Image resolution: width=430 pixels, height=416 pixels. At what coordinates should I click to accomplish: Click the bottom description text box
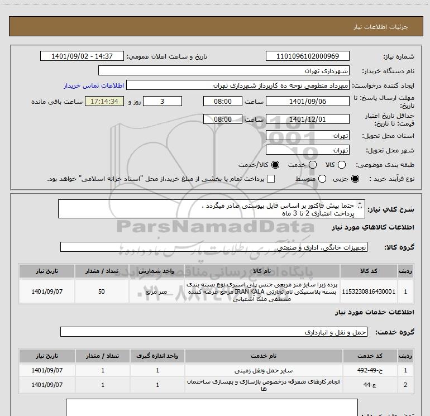point(212,408)
